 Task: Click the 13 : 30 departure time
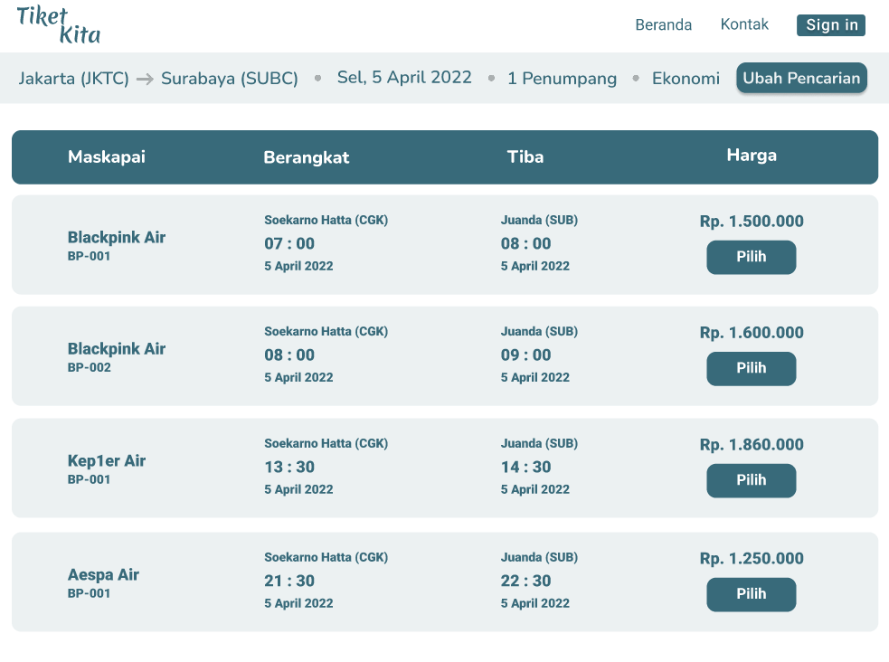pos(289,467)
